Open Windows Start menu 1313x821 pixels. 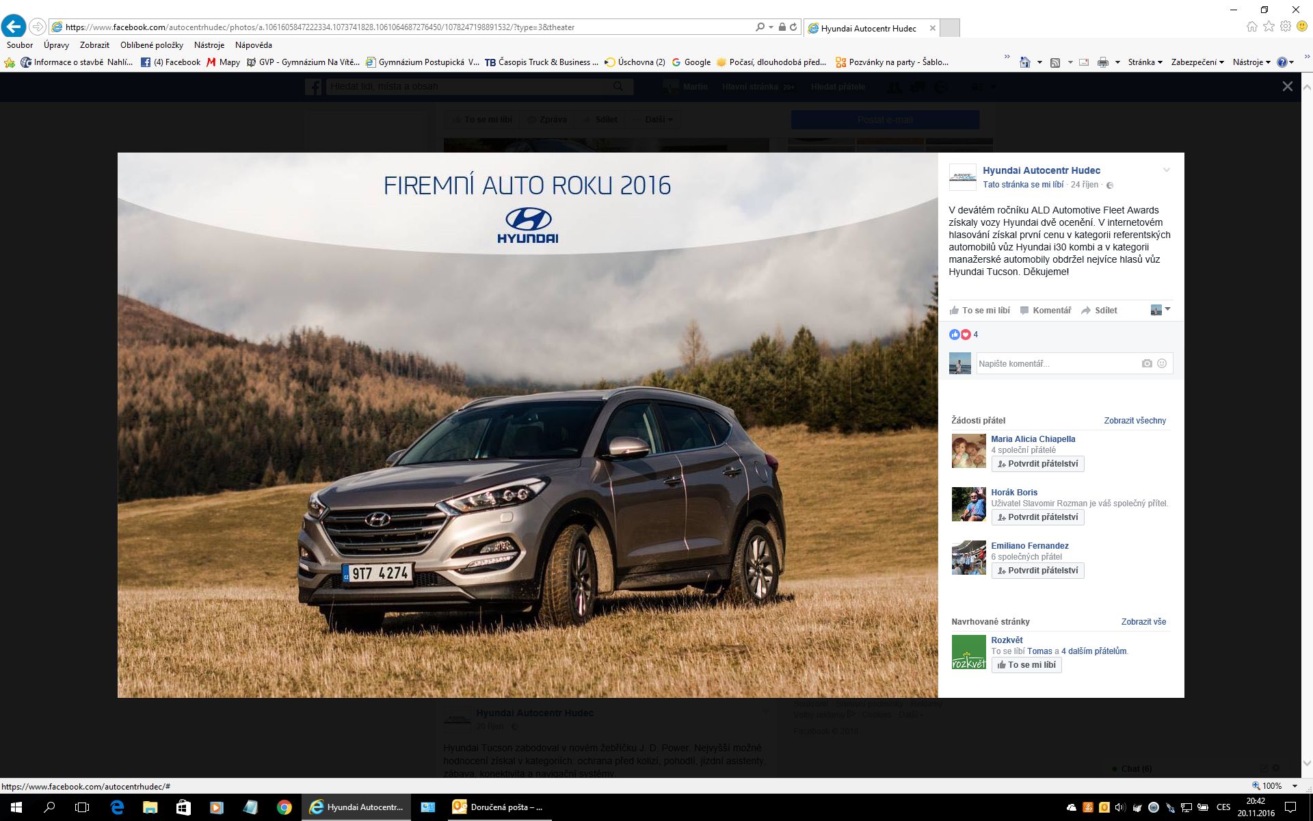(x=16, y=807)
